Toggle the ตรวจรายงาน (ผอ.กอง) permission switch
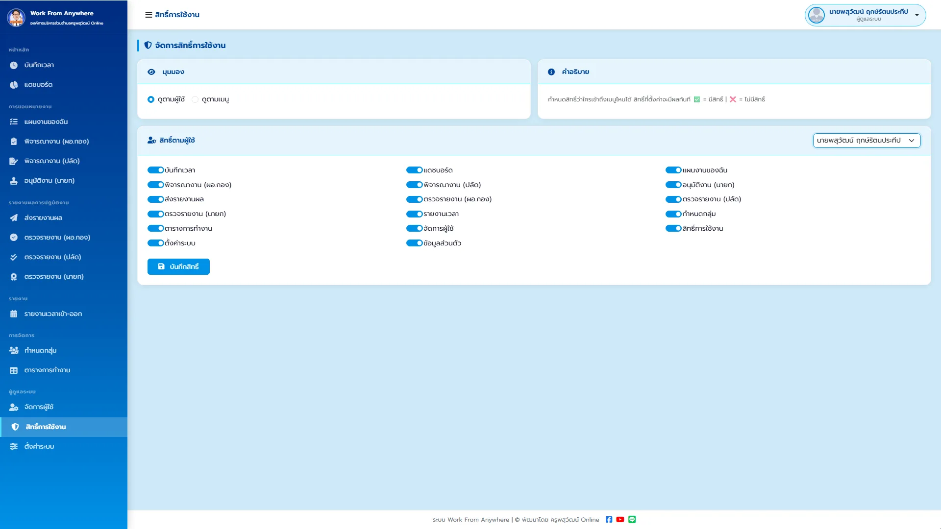The width and height of the screenshot is (941, 529). [x=415, y=199]
